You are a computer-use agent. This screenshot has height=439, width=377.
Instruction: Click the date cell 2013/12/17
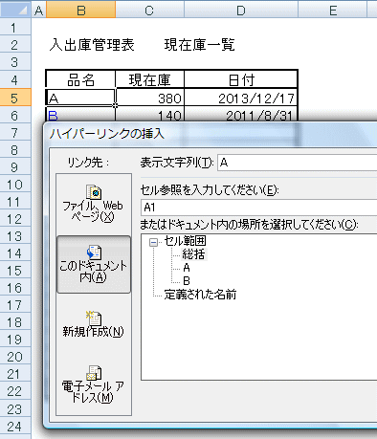point(241,98)
